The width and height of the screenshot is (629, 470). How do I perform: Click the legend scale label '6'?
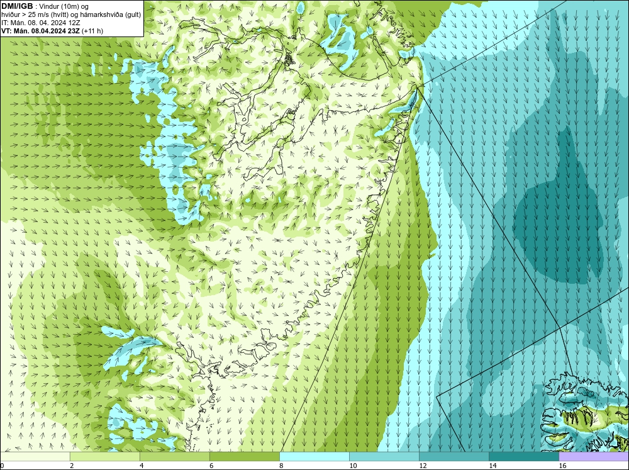pyautogui.click(x=211, y=466)
